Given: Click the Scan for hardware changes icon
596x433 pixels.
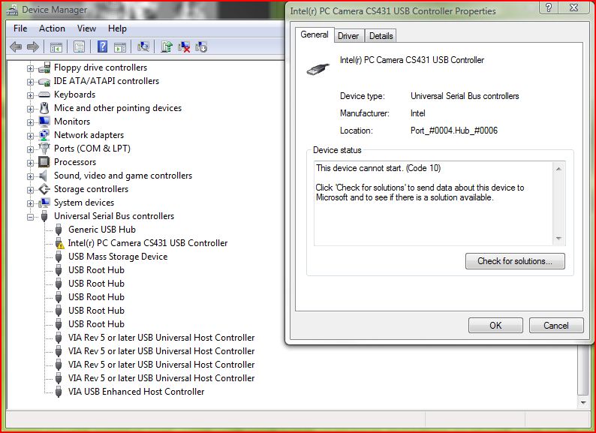Looking at the screenshot, I should tap(143, 47).
